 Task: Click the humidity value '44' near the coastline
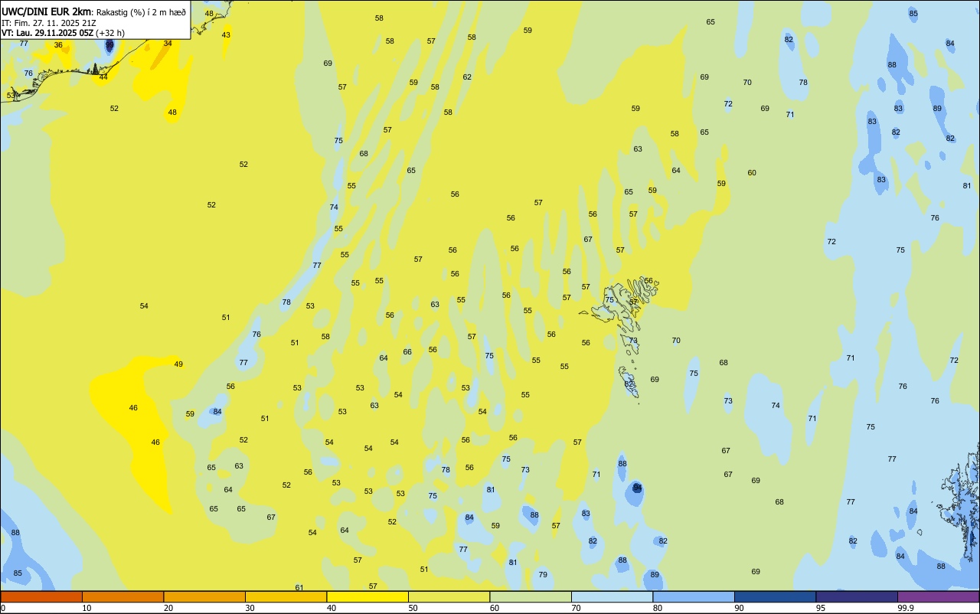[x=103, y=77]
